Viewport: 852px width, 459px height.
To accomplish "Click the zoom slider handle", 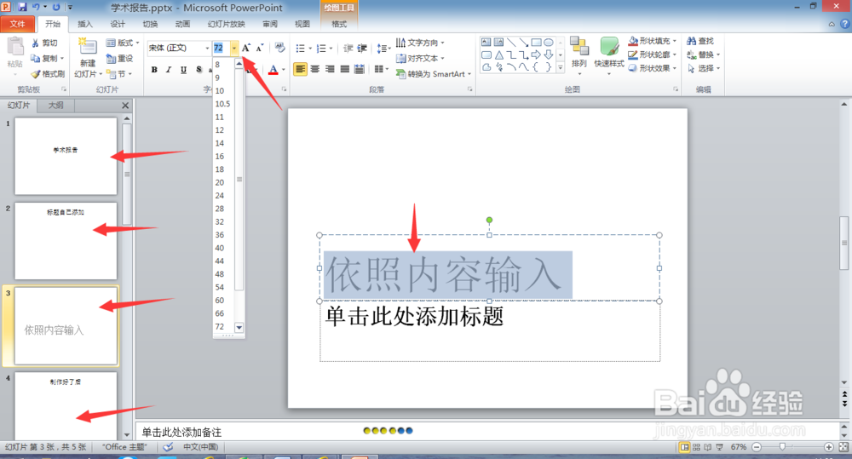I will point(782,446).
